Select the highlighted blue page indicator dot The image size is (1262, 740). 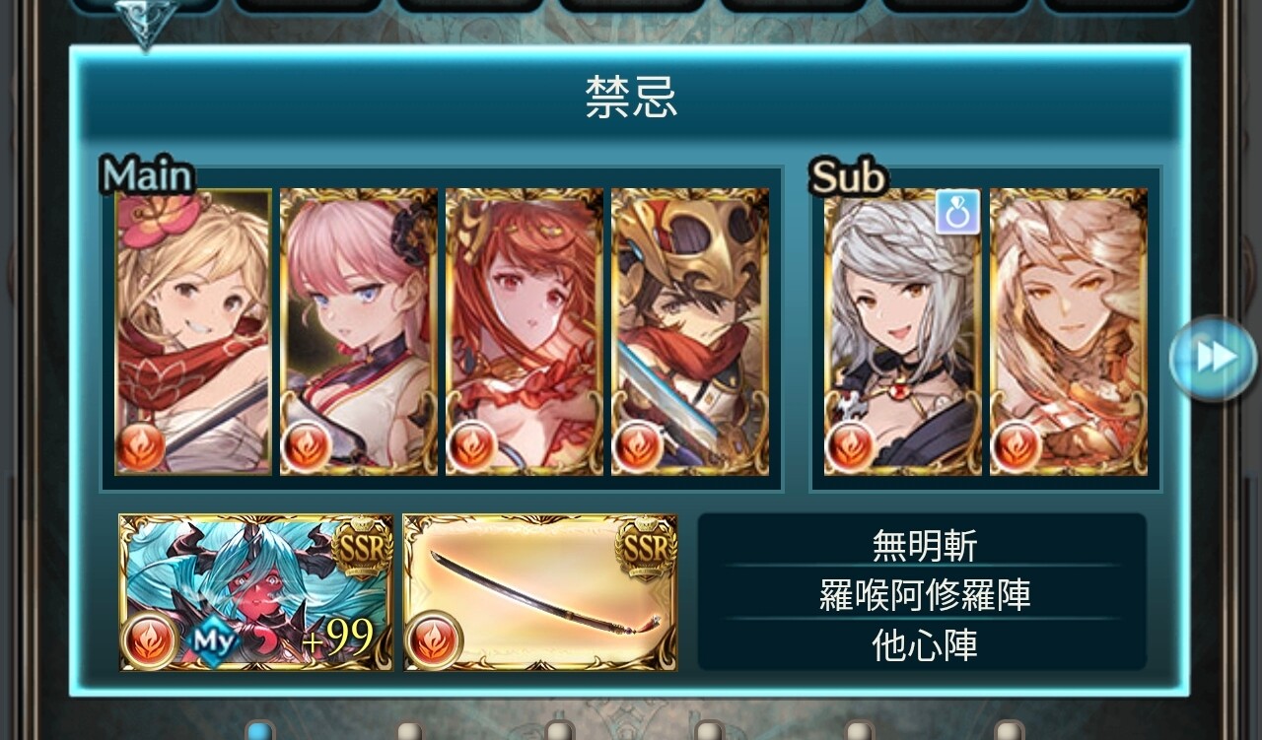[x=259, y=730]
